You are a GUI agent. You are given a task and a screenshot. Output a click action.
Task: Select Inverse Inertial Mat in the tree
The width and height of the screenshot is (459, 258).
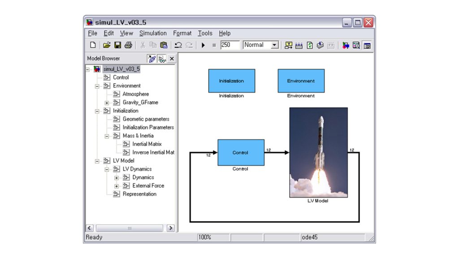coord(153,152)
